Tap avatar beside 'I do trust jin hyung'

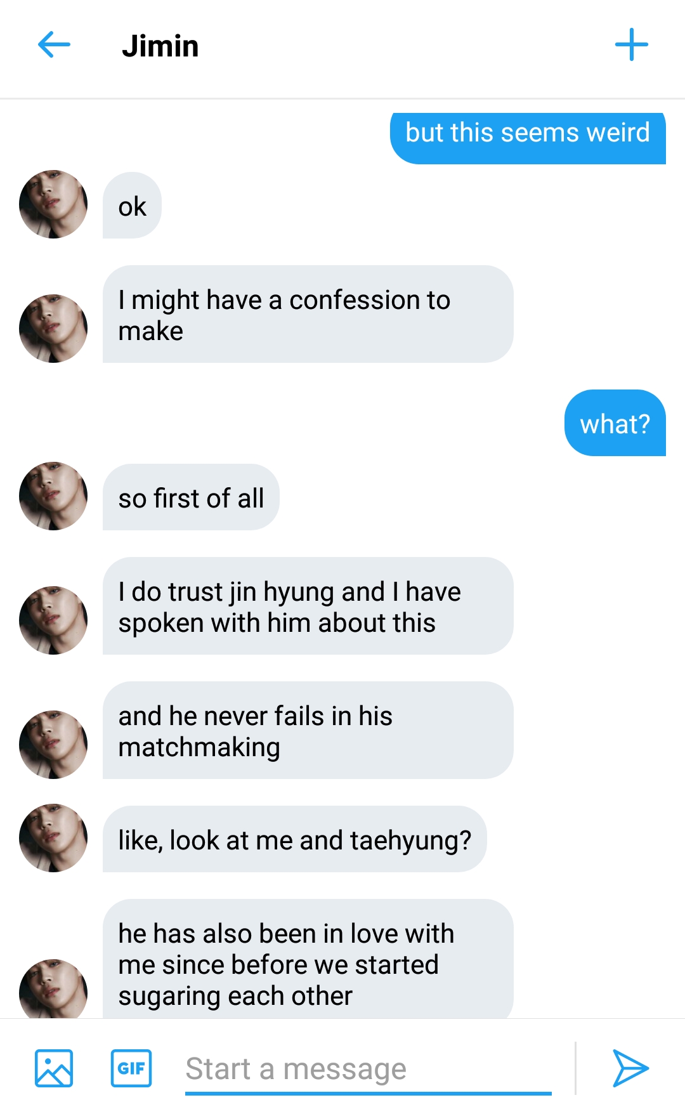53,620
